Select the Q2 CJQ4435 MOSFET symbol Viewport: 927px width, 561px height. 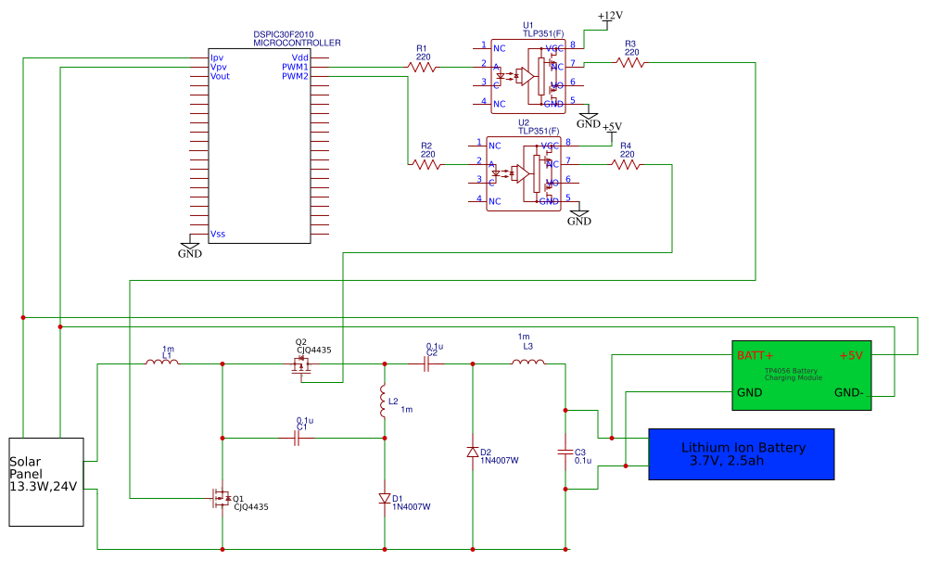coord(300,363)
